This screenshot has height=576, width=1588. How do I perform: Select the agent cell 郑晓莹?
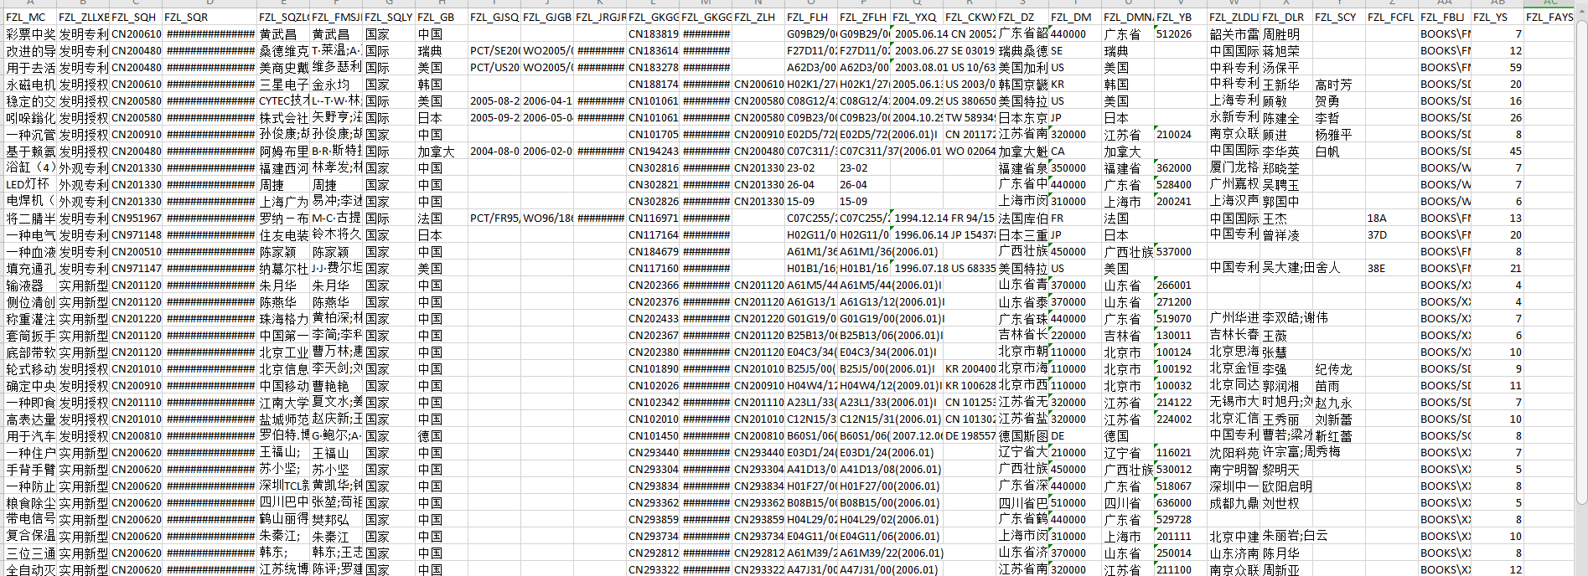click(1286, 167)
